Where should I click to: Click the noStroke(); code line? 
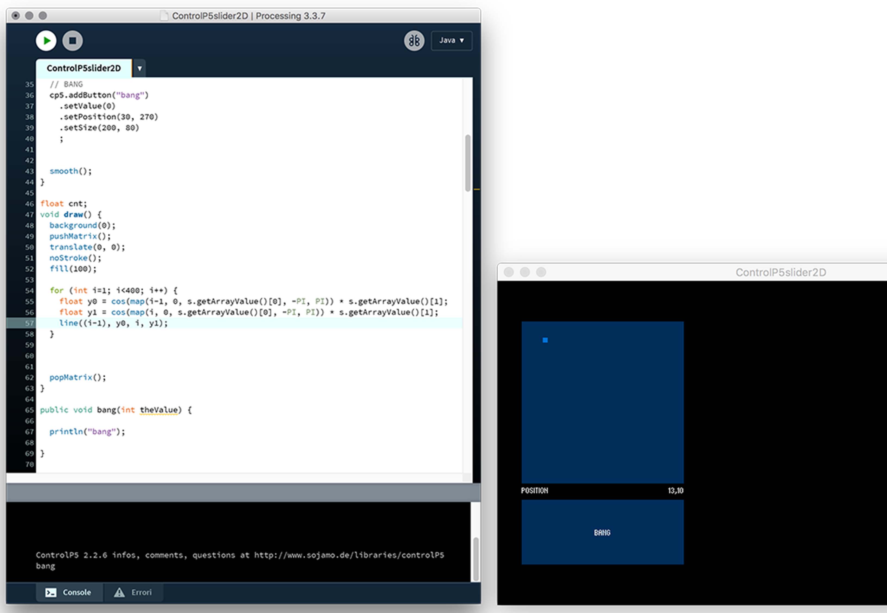pos(75,258)
